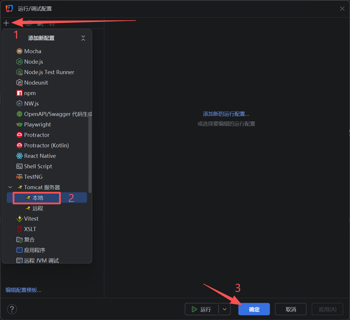Screen dimensions: 350x320
Task: Collapse the Tomcat 服务器 tree node chevron
Action: (10, 187)
